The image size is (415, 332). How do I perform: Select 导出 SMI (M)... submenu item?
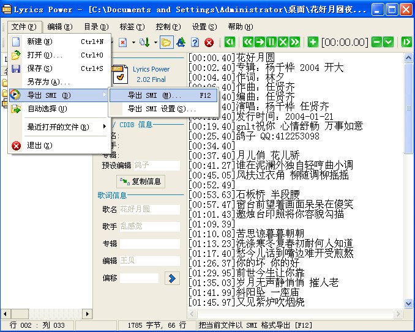[x=154, y=95]
